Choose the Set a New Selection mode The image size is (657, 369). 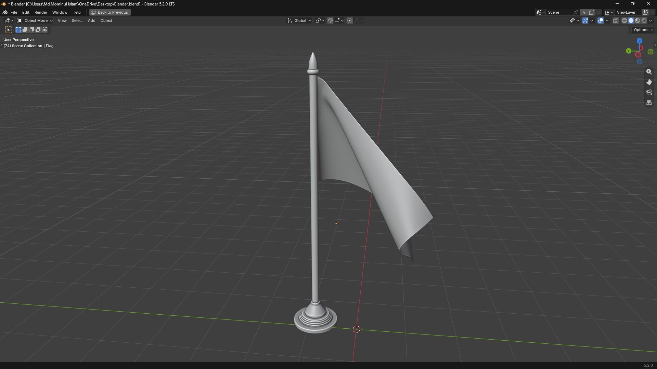pos(18,30)
